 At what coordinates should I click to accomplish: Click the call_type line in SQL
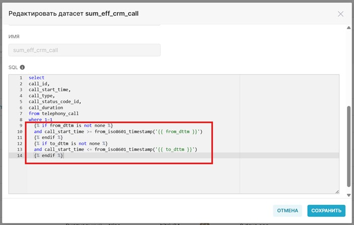click(41, 96)
